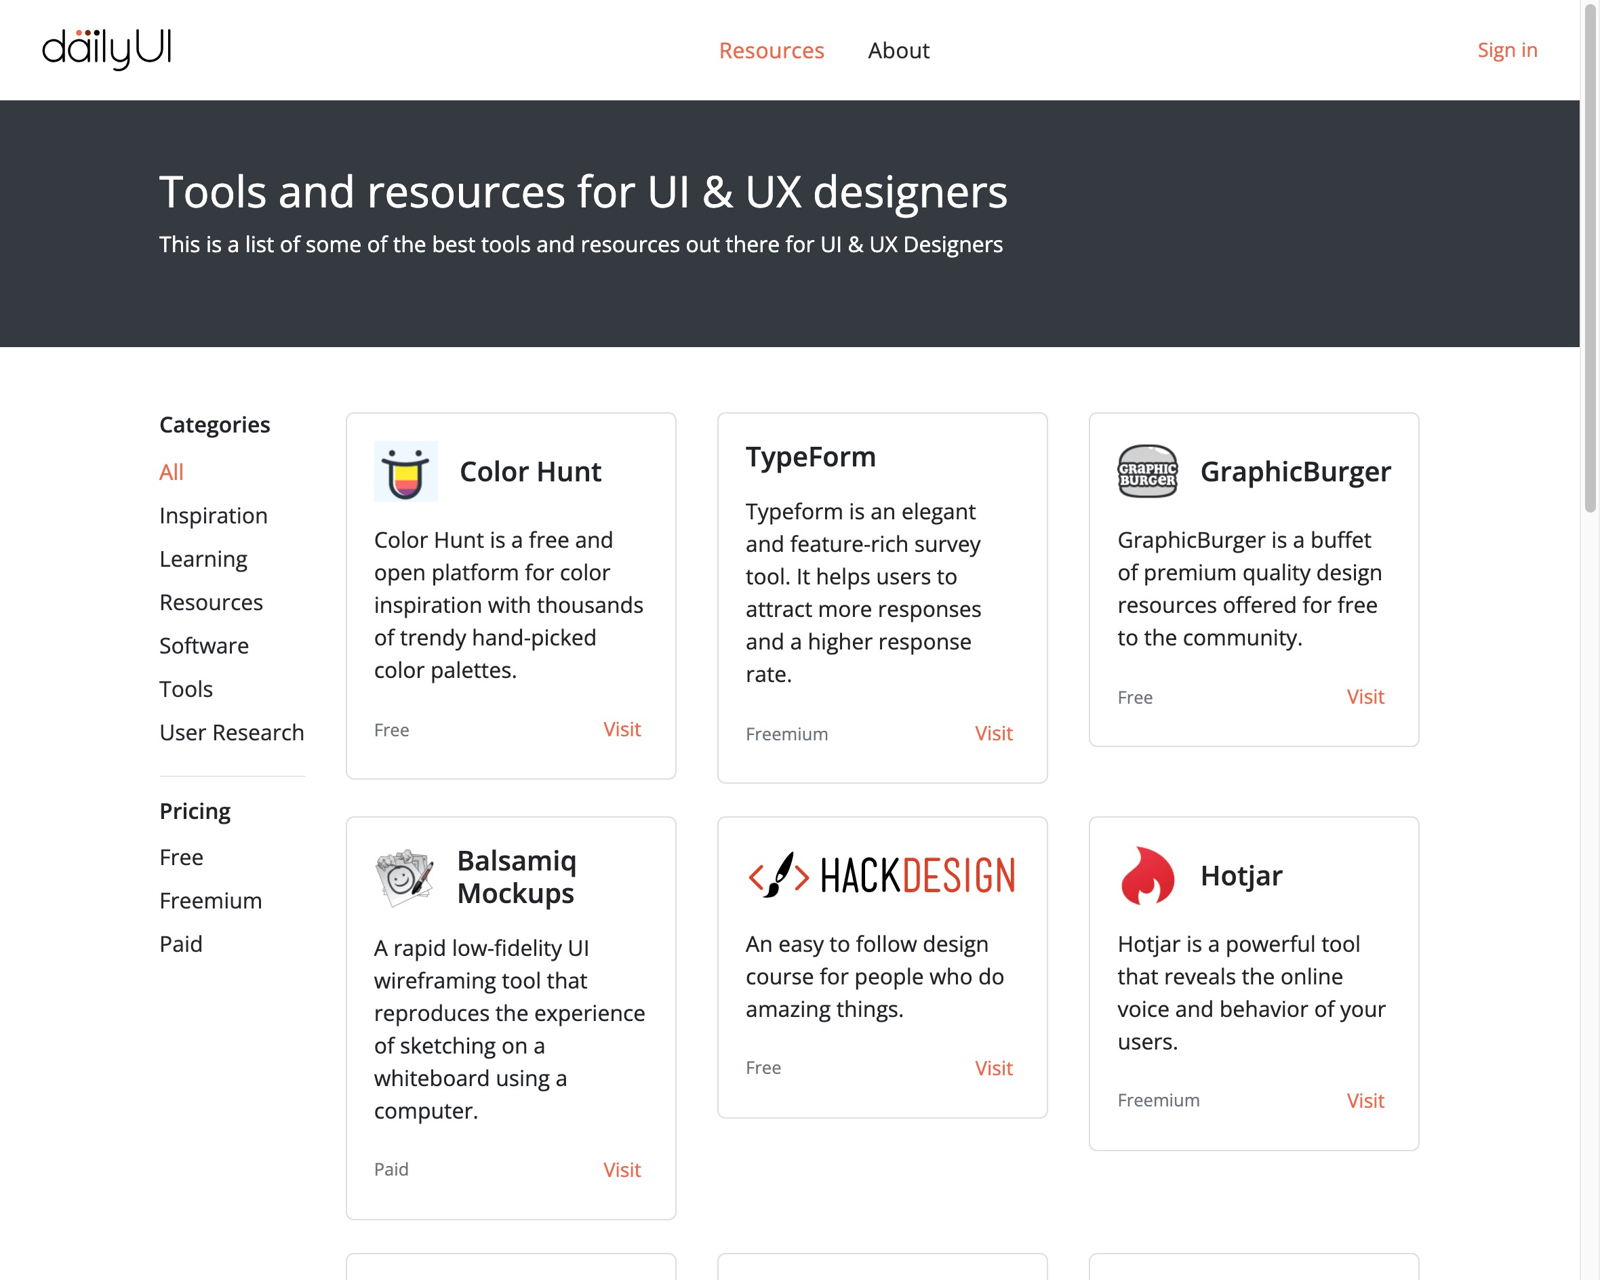
Task: Visit the GraphicBurger site
Action: tap(1365, 697)
